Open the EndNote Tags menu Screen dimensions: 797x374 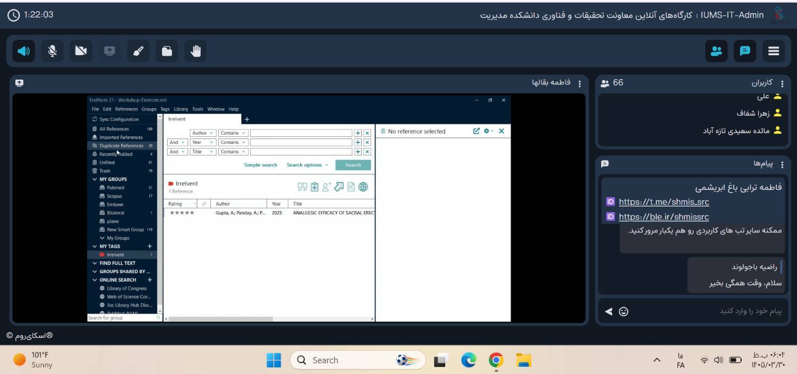(x=165, y=109)
